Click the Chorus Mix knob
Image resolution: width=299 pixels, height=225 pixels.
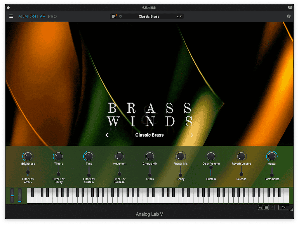[150, 157]
